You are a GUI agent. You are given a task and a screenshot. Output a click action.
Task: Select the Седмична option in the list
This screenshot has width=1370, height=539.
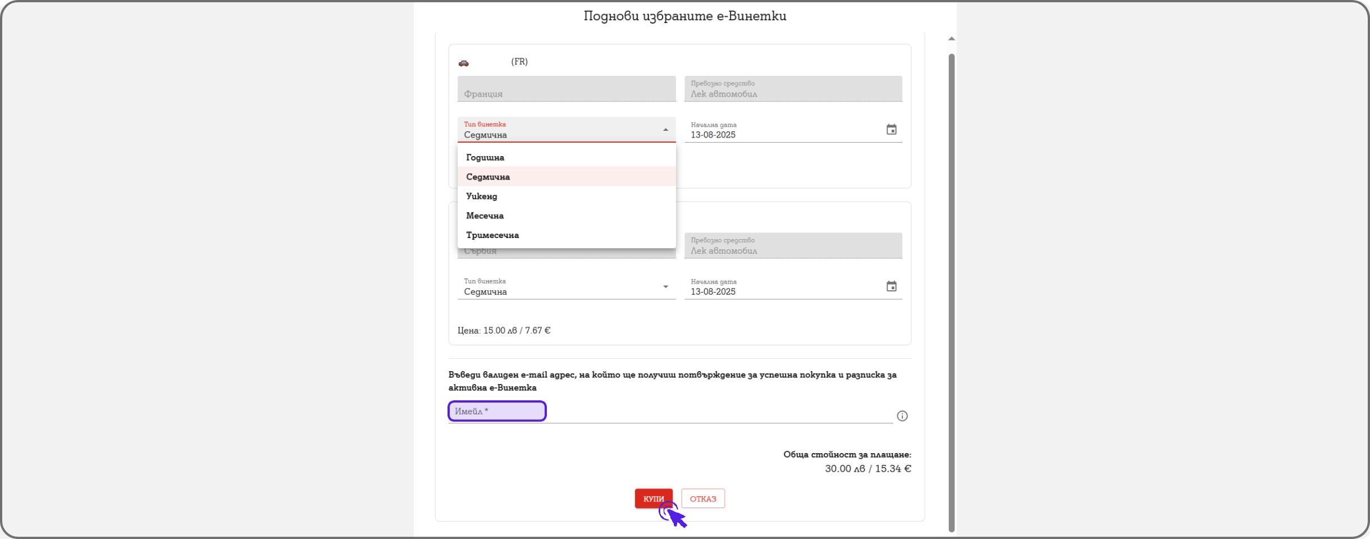coord(488,177)
